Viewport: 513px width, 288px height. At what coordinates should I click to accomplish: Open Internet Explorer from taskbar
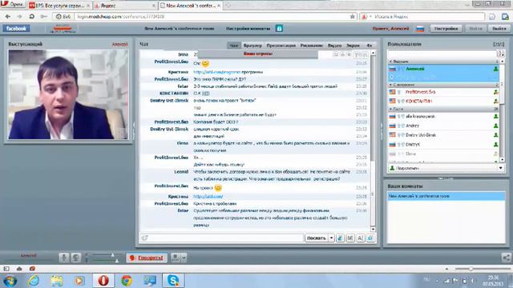click(34, 281)
